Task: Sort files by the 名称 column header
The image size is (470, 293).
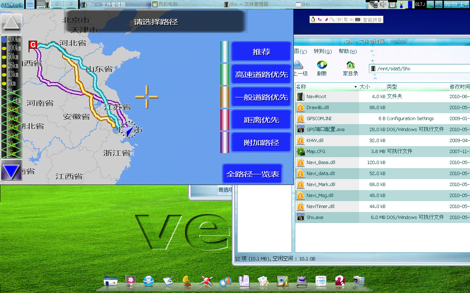Action: click(x=327, y=87)
